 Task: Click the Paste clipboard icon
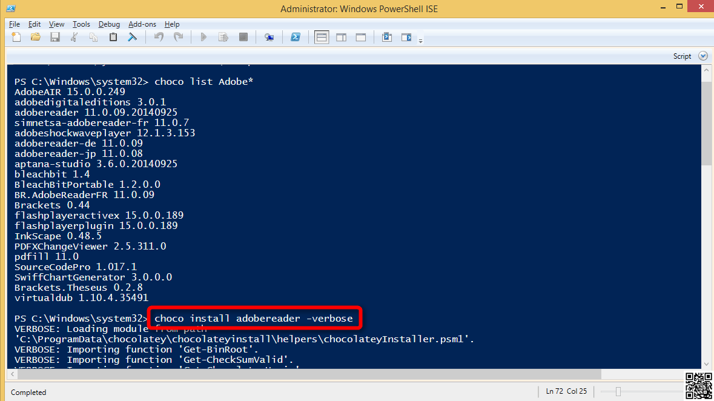pos(113,38)
